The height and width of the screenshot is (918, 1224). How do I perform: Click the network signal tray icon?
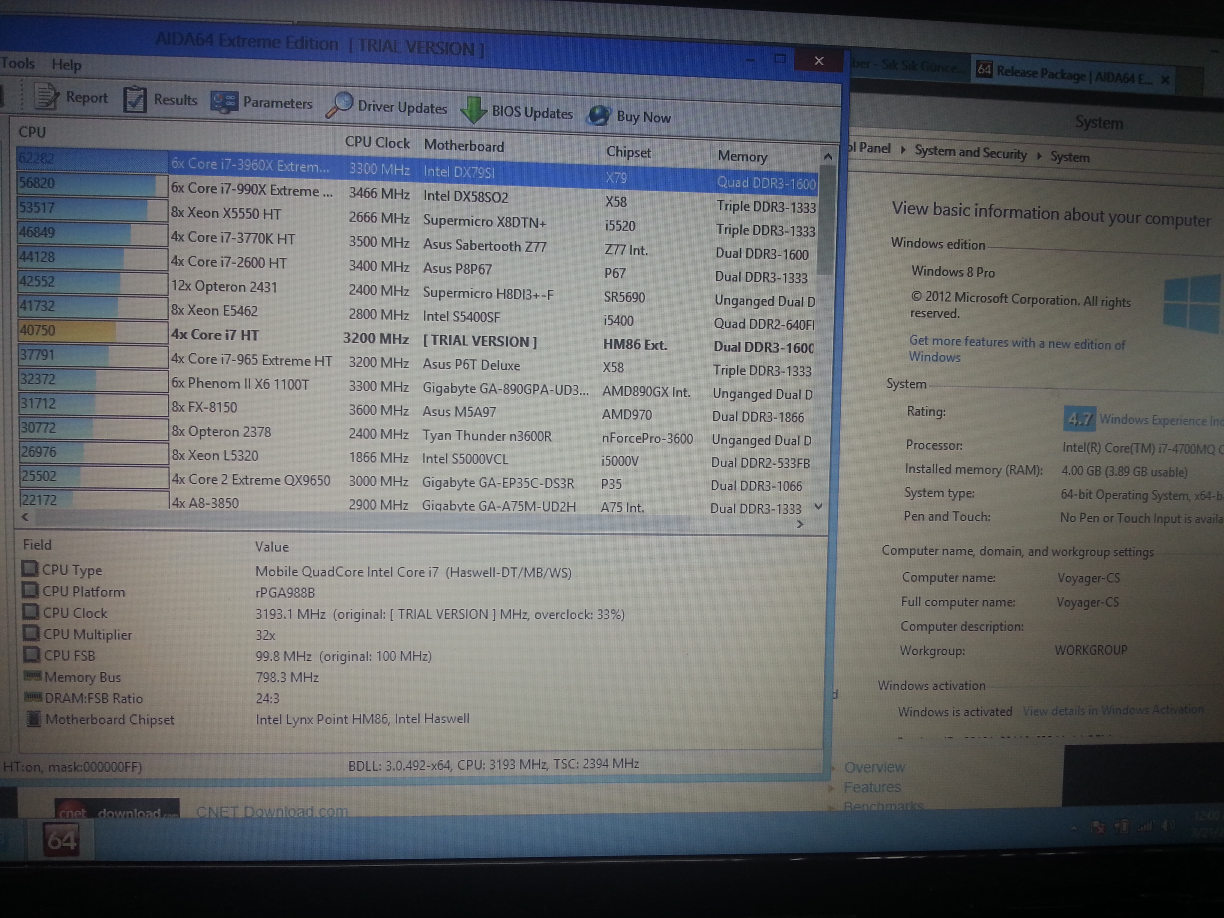[x=1144, y=827]
